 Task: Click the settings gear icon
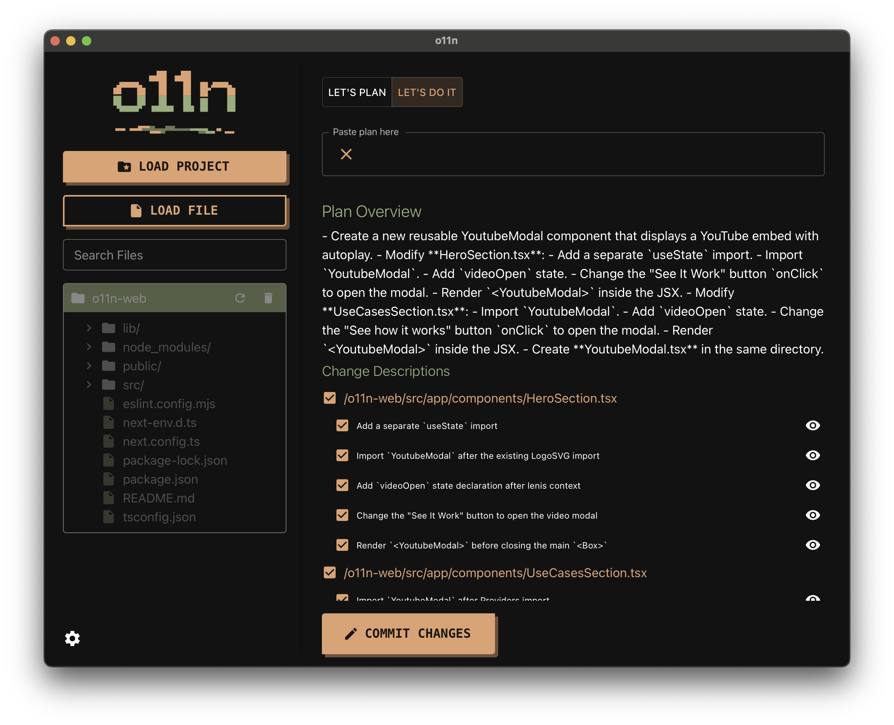pyautogui.click(x=72, y=638)
